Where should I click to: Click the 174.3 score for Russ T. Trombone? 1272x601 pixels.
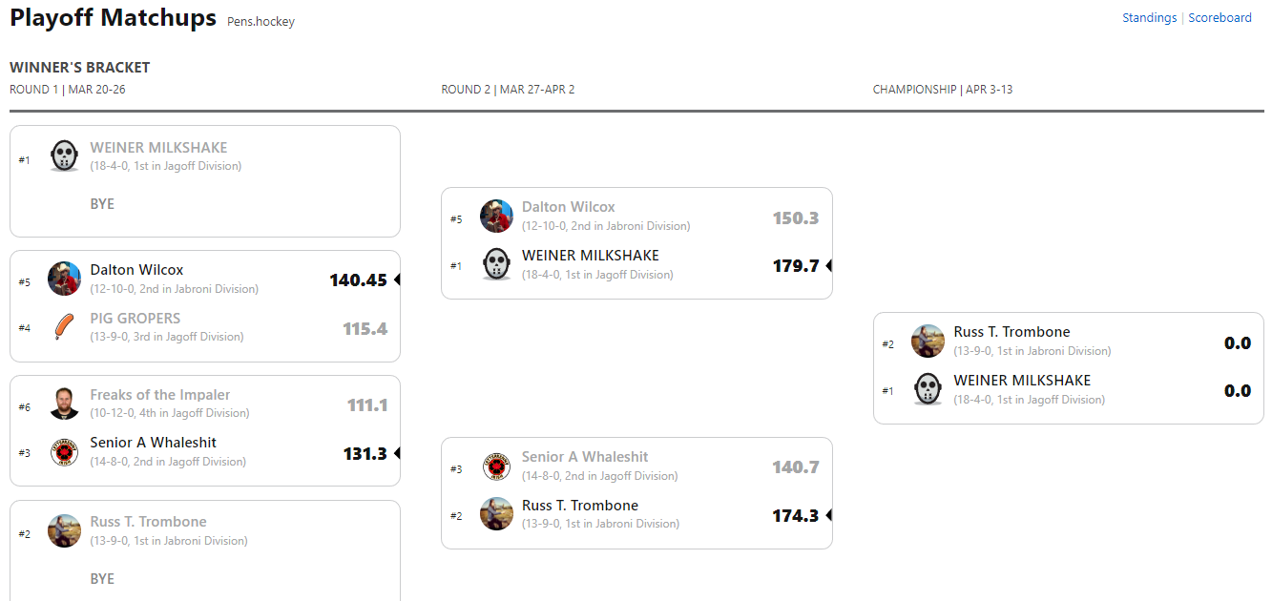pyautogui.click(x=796, y=516)
